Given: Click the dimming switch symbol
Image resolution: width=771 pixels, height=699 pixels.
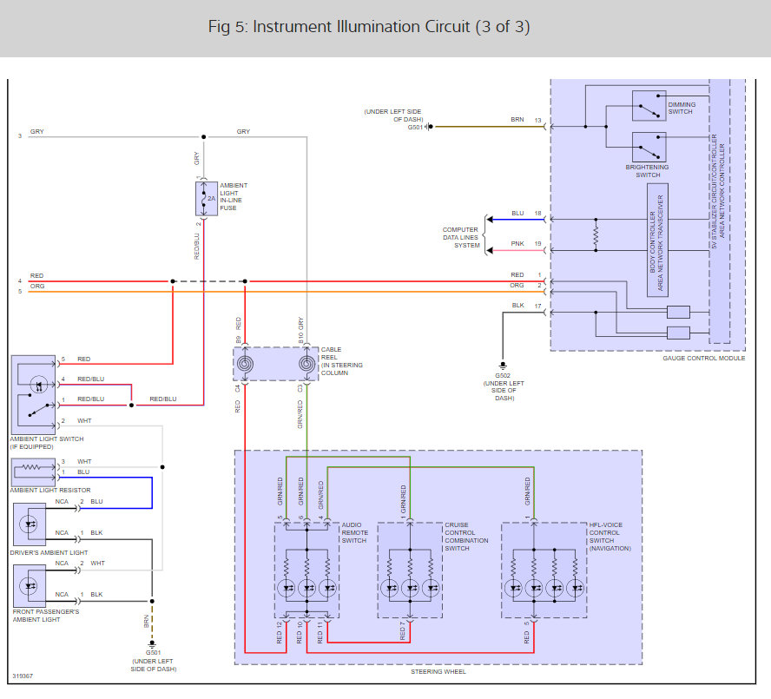Looking at the screenshot, I should 649,105.
